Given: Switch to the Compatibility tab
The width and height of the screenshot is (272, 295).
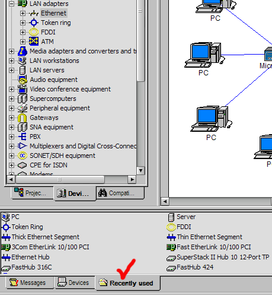Looking at the screenshot, I should pyautogui.click(x=120, y=193).
